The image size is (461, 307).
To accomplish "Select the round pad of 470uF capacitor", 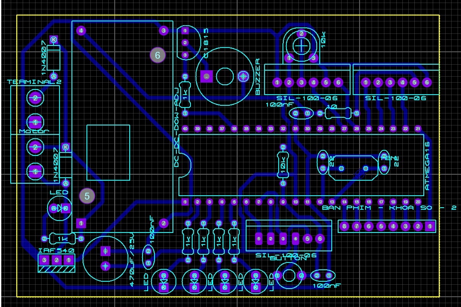I will coord(105,266).
